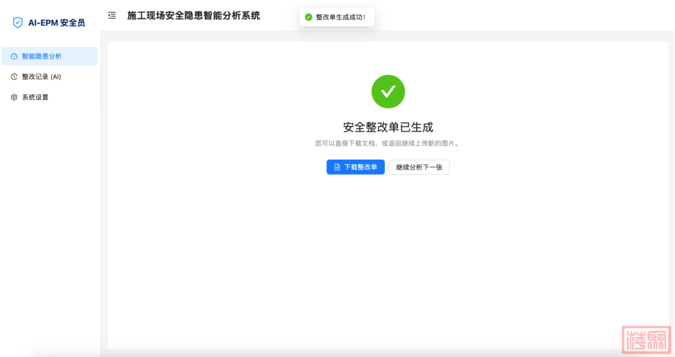Click the gear icon beside 系统设置
Screen dimensions: 675x357
[14, 97]
